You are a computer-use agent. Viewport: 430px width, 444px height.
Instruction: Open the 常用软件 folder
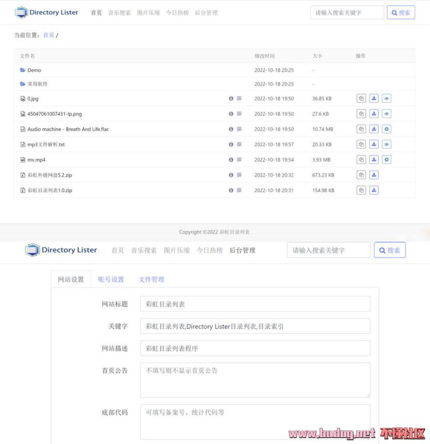[37, 84]
